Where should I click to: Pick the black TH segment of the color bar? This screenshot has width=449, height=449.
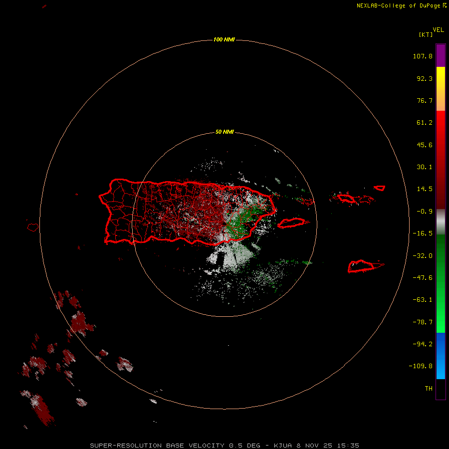pyautogui.click(x=441, y=389)
